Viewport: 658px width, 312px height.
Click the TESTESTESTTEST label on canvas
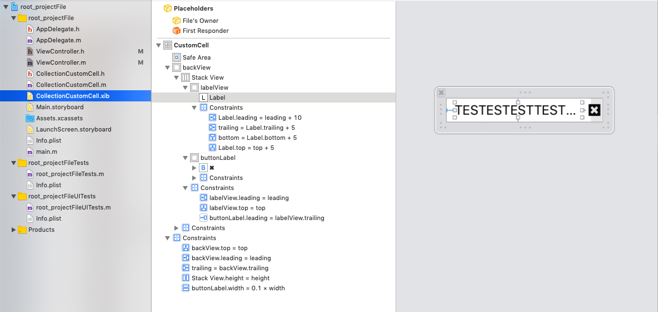[x=515, y=110]
